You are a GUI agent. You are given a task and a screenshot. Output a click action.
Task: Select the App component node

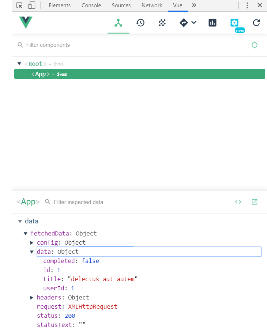coord(40,74)
